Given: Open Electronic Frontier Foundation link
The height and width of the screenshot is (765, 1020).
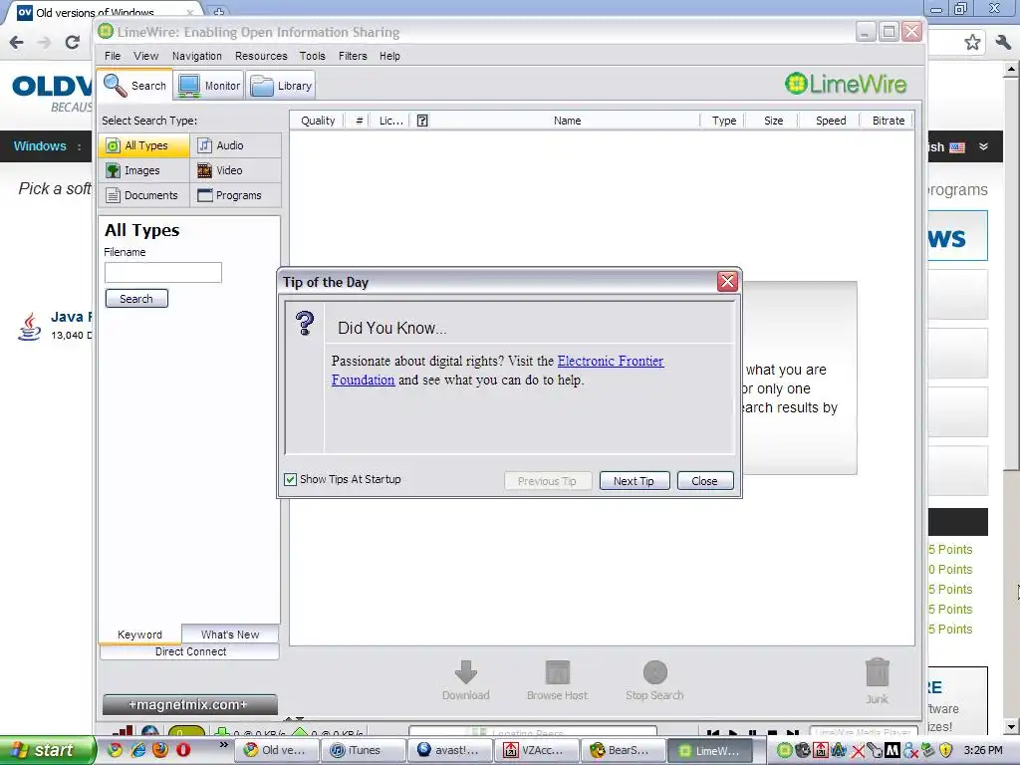Looking at the screenshot, I should (611, 361).
